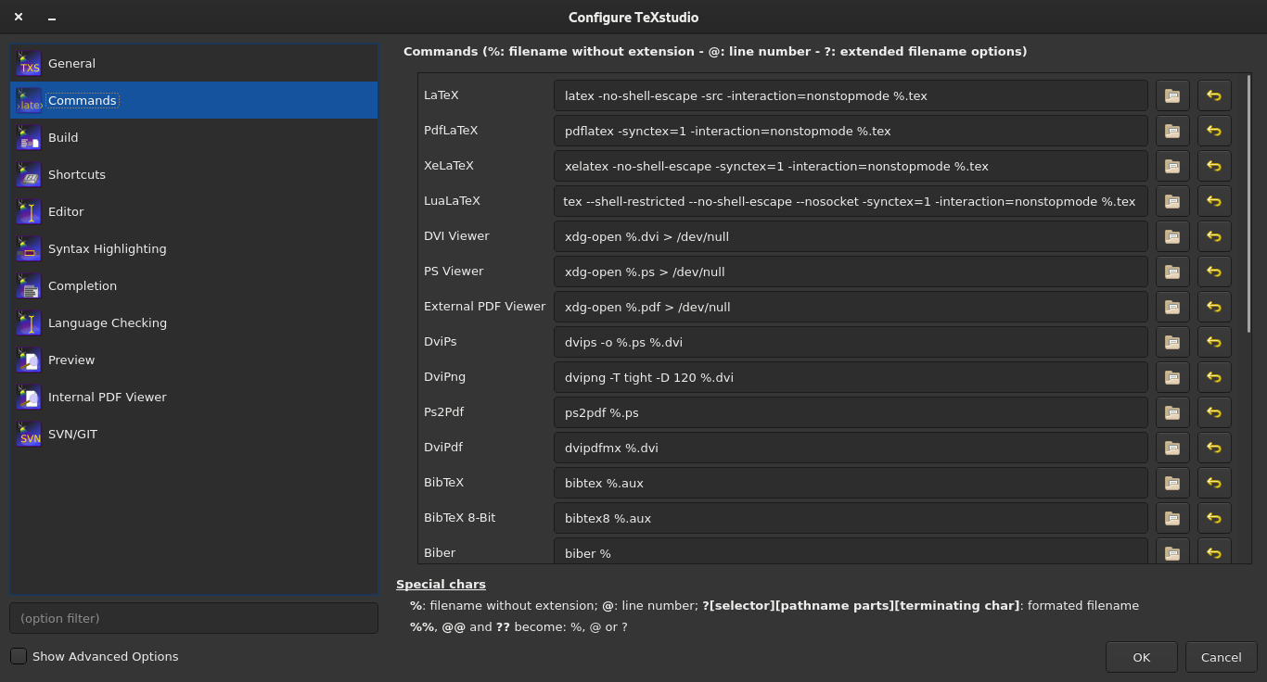Close the Configure TeXstudio dialog
The height and width of the screenshot is (682, 1267).
19,17
